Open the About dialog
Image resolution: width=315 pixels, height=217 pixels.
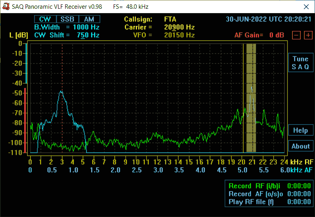click(300, 146)
